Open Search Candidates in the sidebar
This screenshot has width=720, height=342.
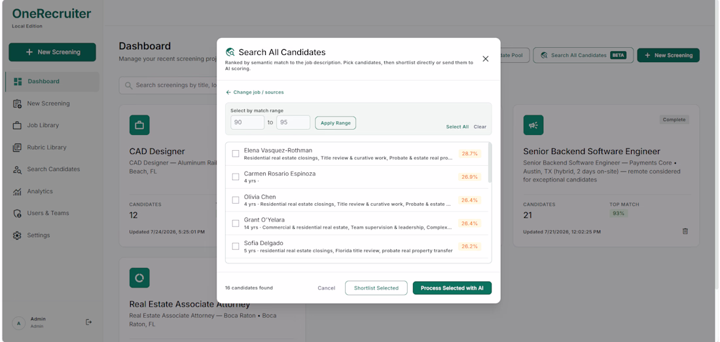click(x=52, y=169)
